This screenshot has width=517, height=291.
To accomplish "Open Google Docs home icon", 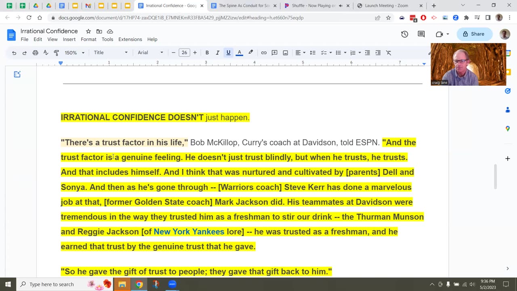I will point(11,35).
